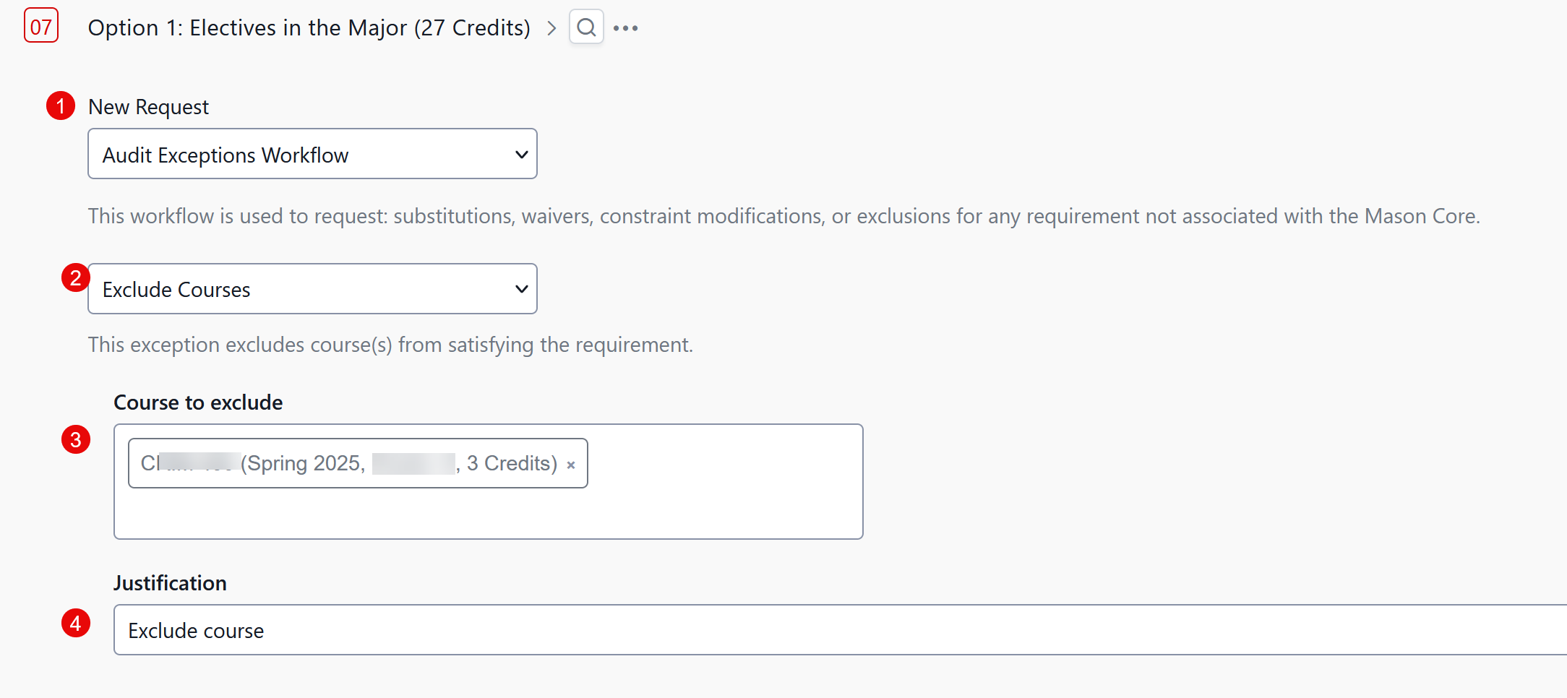Remove the Spring 2025 course chip
Image resolution: width=1567 pixels, height=698 pixels.
(571, 465)
